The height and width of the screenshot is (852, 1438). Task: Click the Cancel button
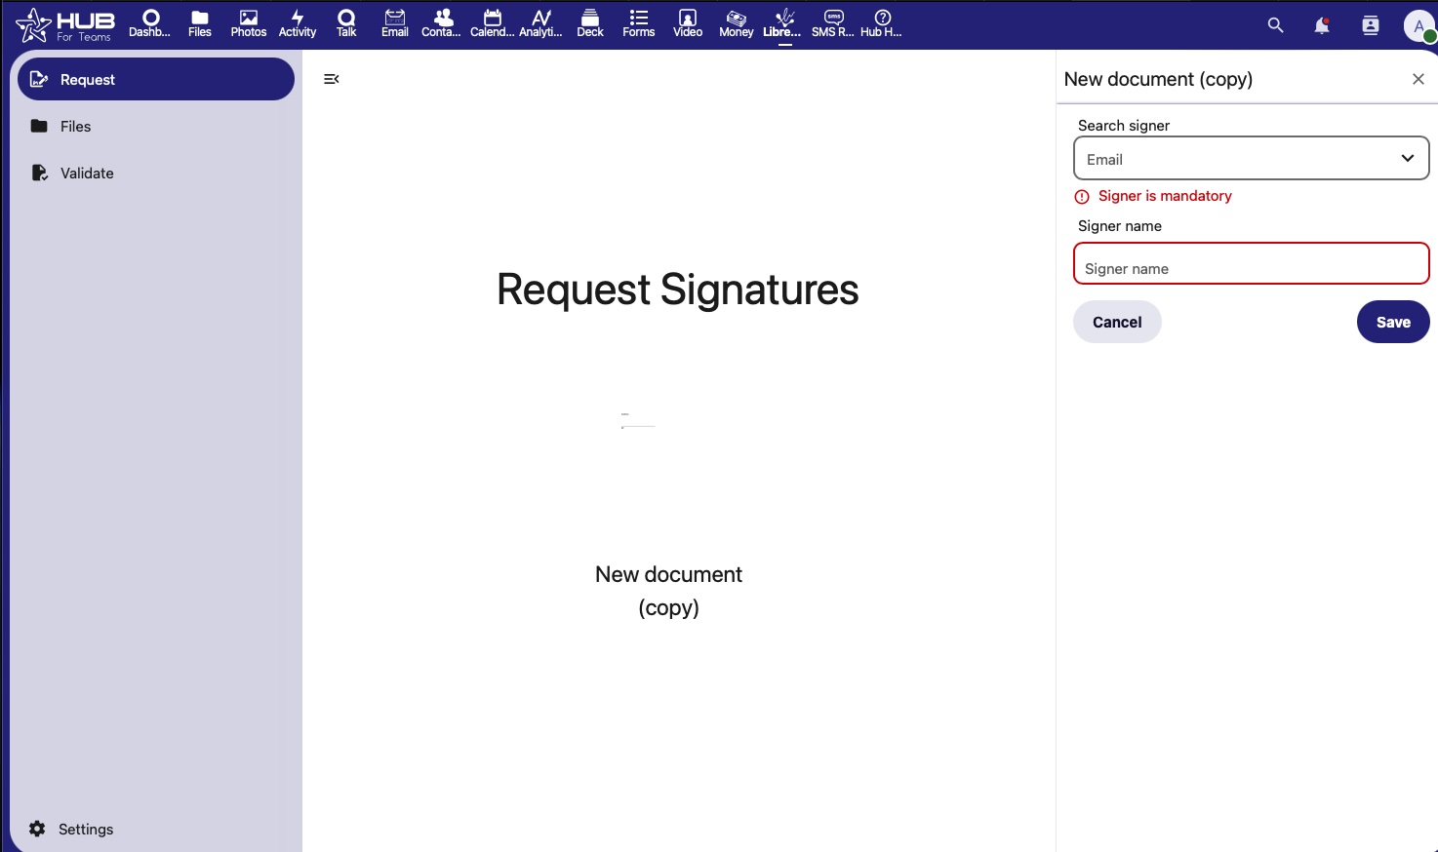point(1117,322)
